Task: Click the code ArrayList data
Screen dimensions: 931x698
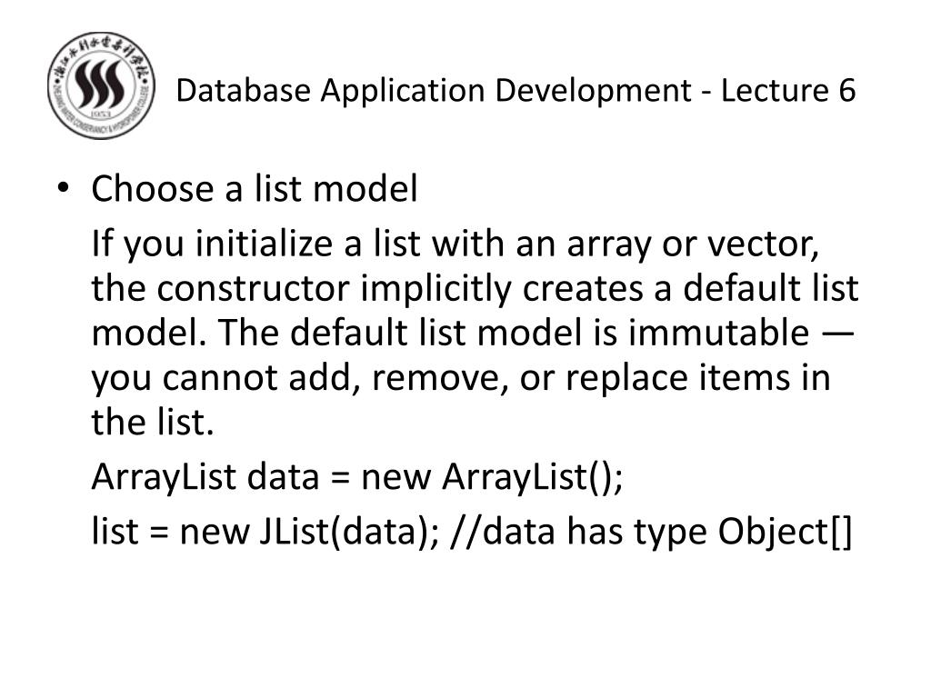Action: coord(205,476)
